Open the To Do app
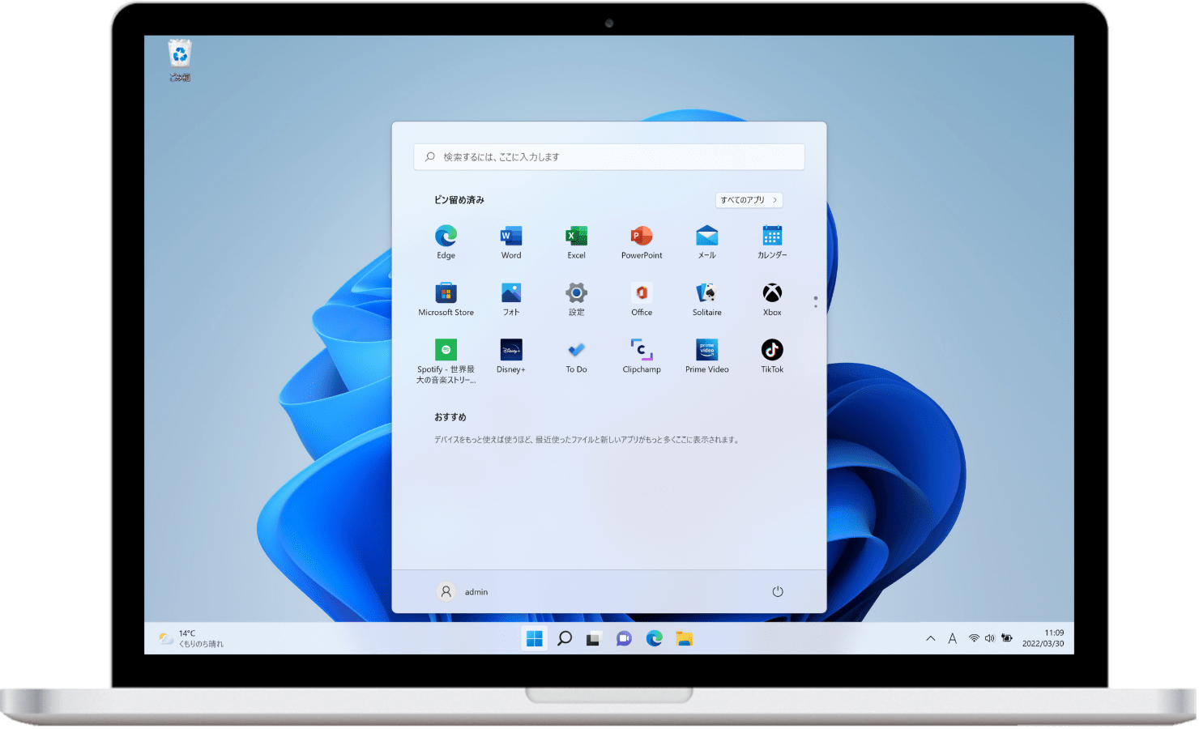Image resolution: width=1199 pixels, height=729 pixels. (x=576, y=356)
